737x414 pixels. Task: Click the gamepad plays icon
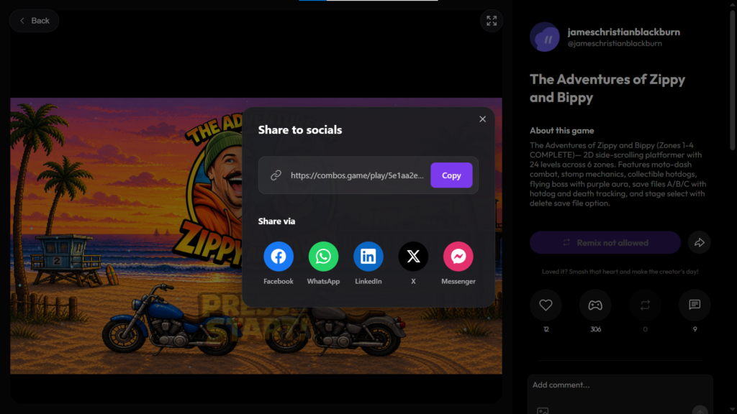coord(595,305)
